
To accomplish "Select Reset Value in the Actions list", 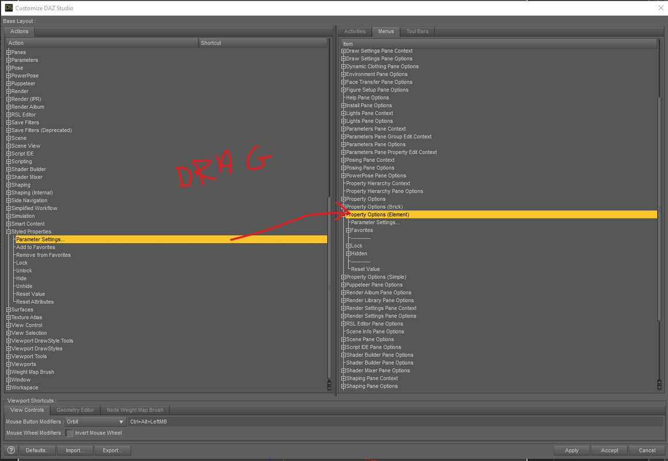I will click(x=30, y=294).
